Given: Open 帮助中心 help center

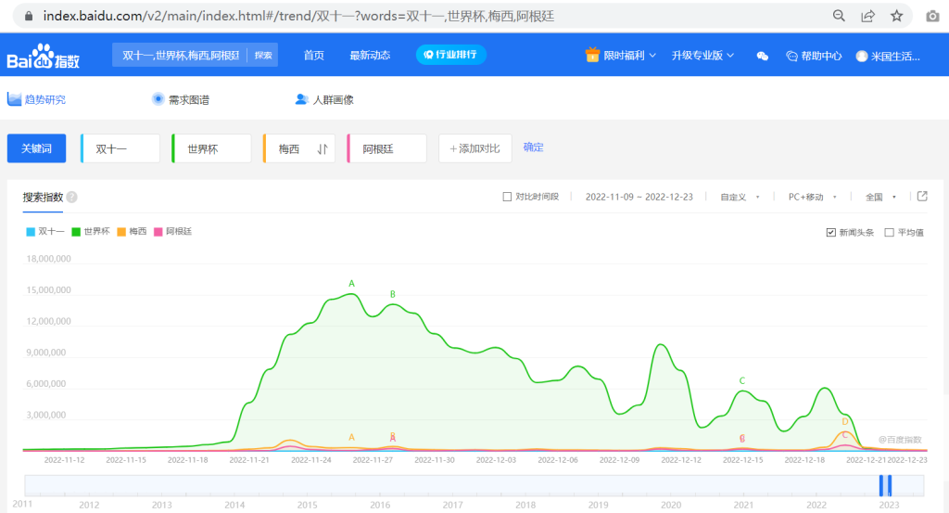Looking at the screenshot, I should 814,56.
